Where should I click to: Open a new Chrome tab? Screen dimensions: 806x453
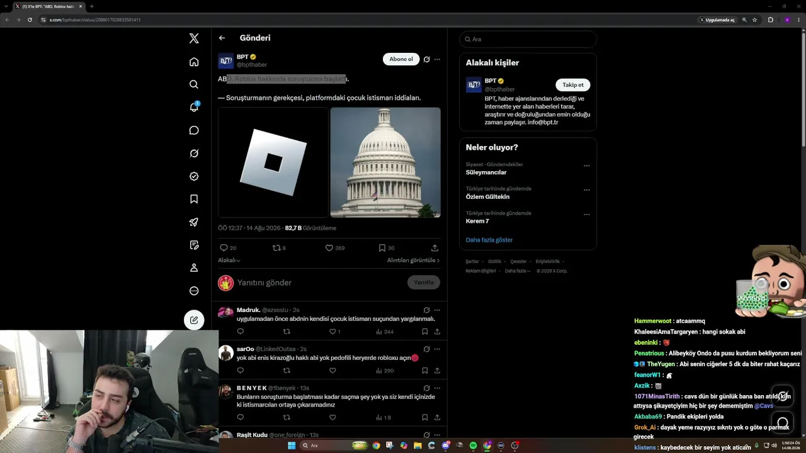[x=92, y=6]
